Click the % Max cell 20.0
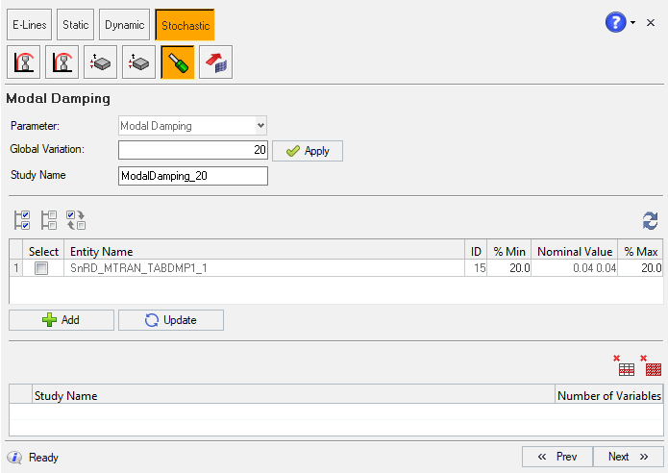668x473 pixels. point(640,268)
